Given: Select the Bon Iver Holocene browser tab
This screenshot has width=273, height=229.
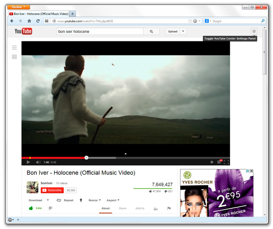Looking at the screenshot, I should pos(39,14).
